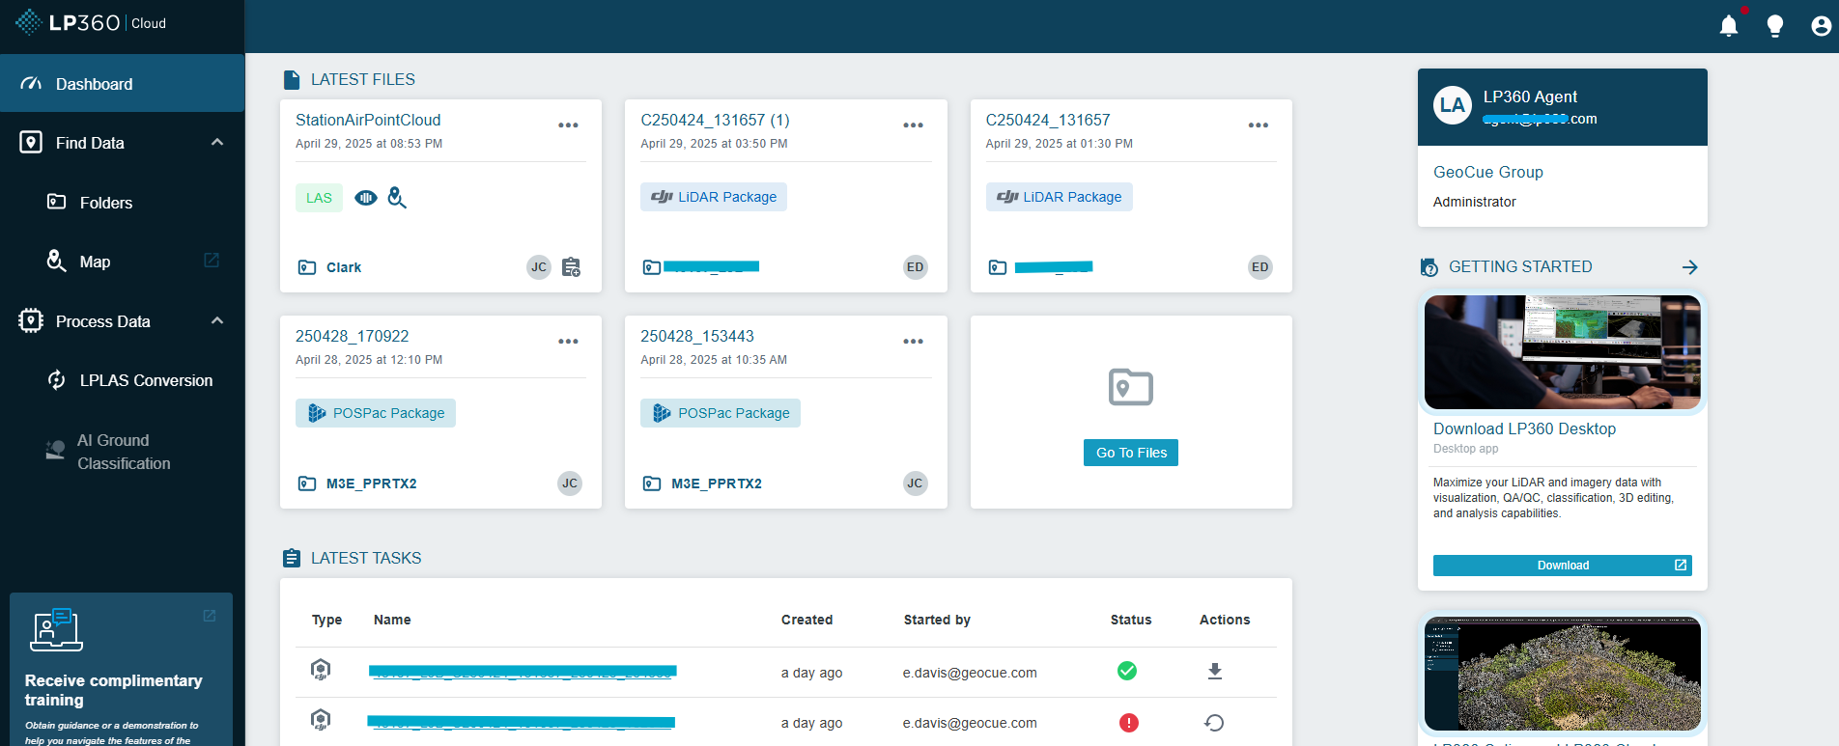Open M3E_PPRTX2 folder on 250428_153443 card
This screenshot has height=746, width=1839.
pyautogui.click(x=717, y=484)
